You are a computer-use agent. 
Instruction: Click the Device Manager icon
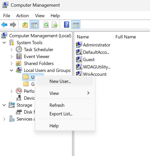pos(19,98)
